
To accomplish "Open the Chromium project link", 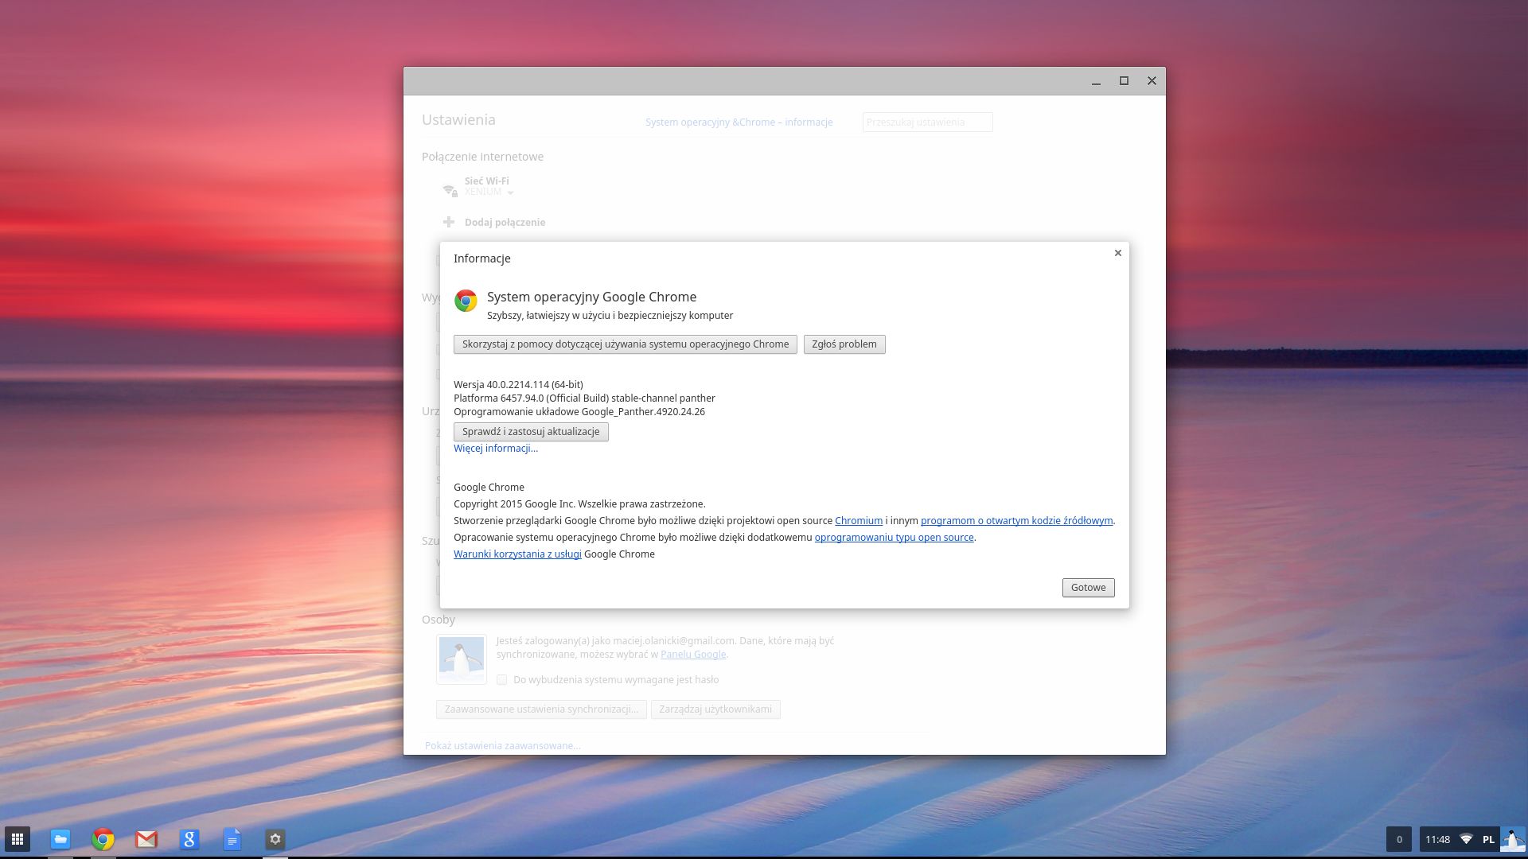I will pos(859,520).
